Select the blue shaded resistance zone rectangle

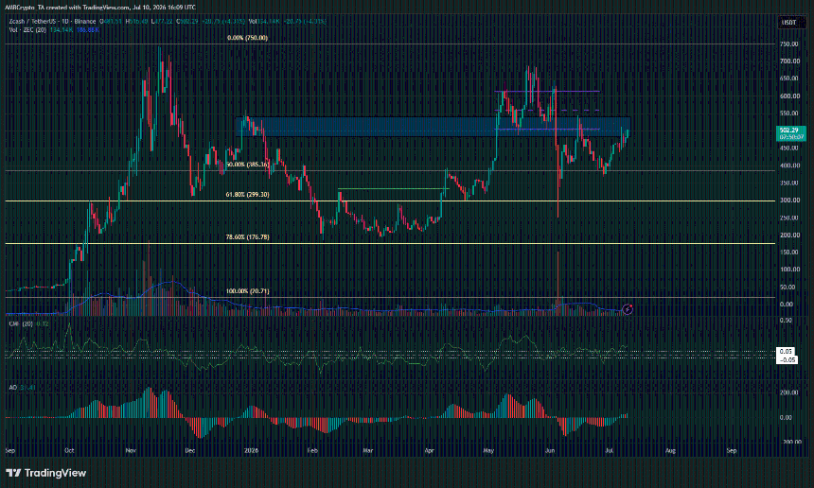(433, 127)
